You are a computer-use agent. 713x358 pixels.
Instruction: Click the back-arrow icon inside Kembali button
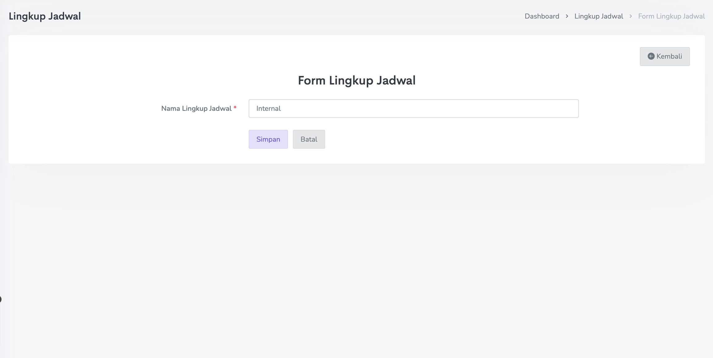[651, 56]
